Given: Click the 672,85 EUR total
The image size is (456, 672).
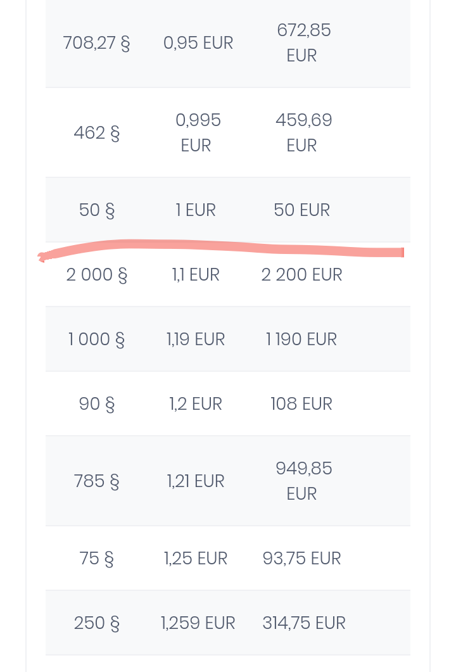Looking at the screenshot, I should 303,43.
